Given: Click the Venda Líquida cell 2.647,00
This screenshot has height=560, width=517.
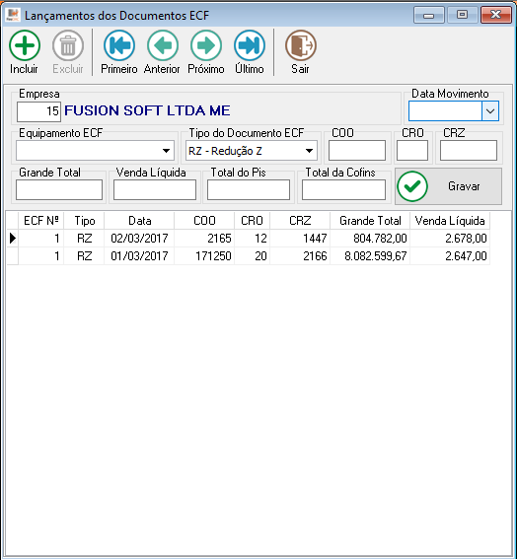Looking at the screenshot, I should 450,256.
